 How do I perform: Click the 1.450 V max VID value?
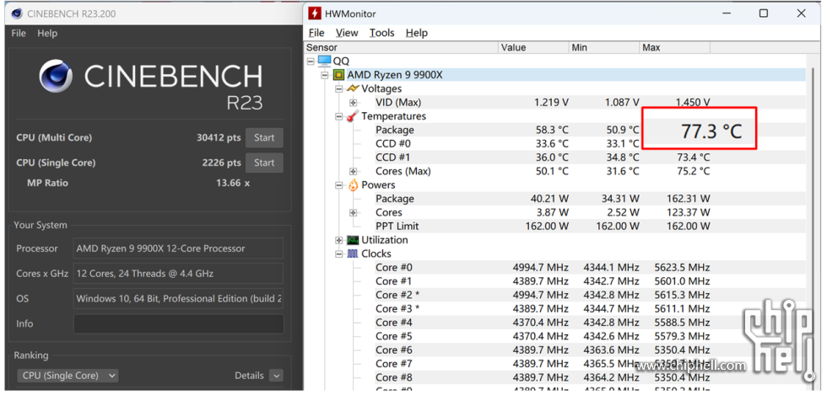pos(693,103)
